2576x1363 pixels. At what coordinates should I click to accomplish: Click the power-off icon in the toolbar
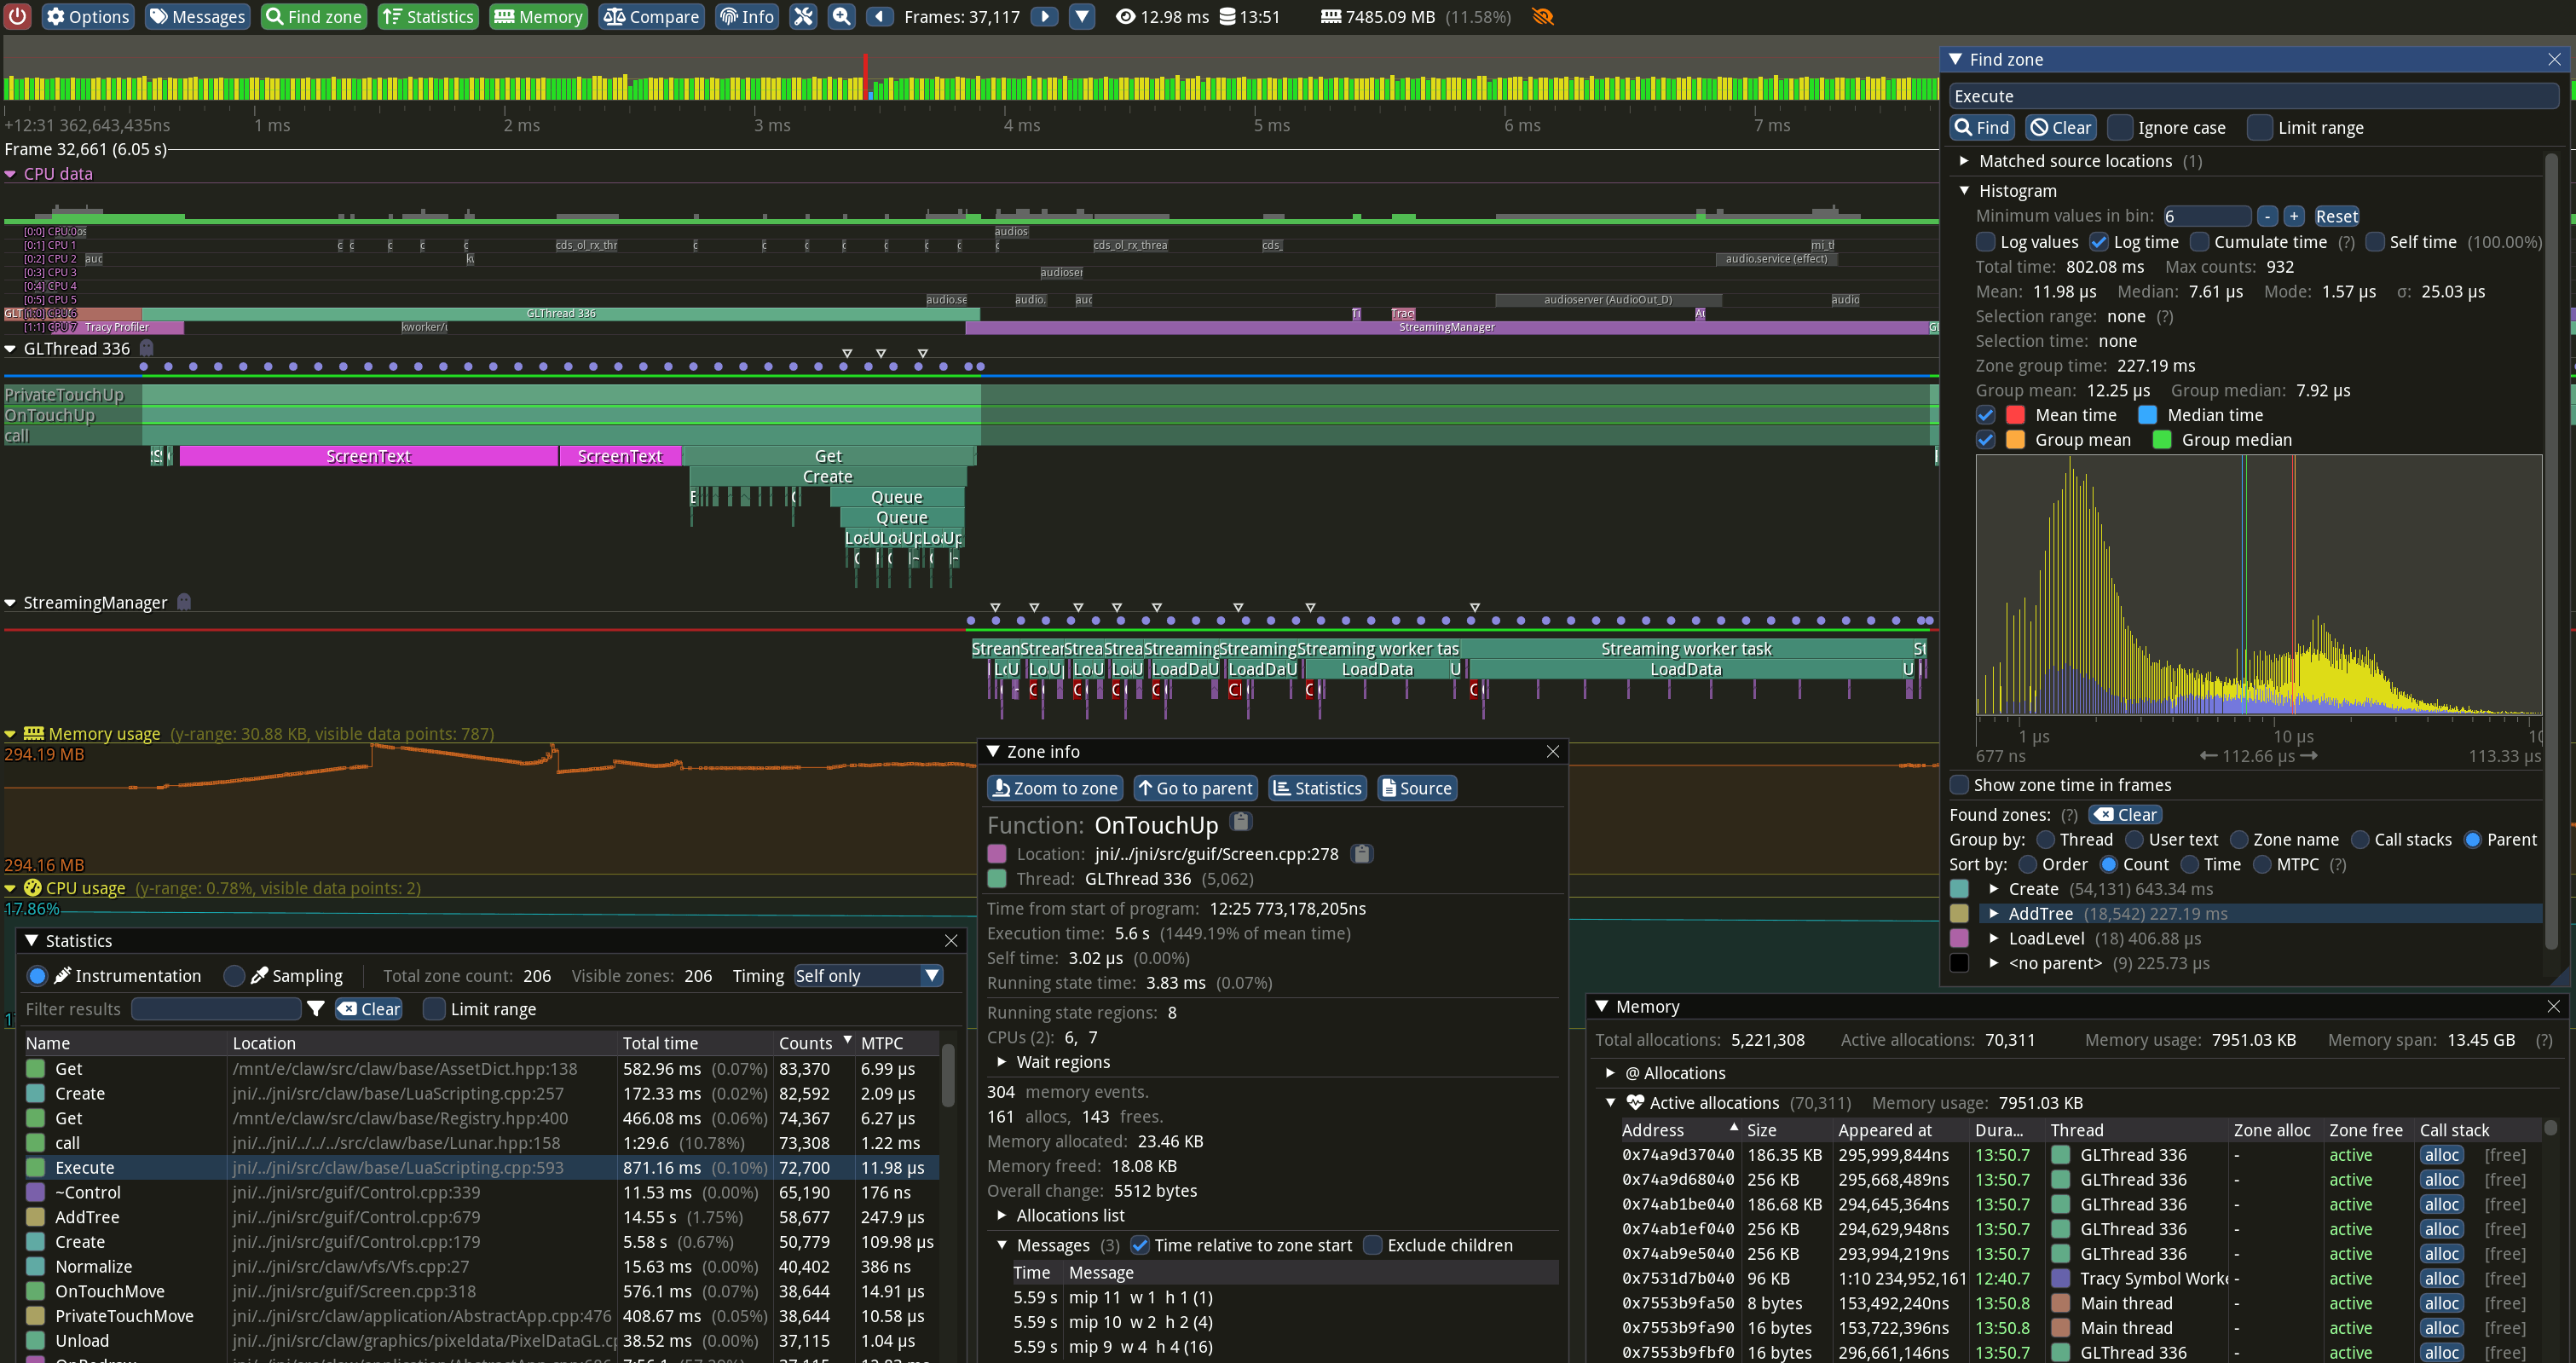17,16
